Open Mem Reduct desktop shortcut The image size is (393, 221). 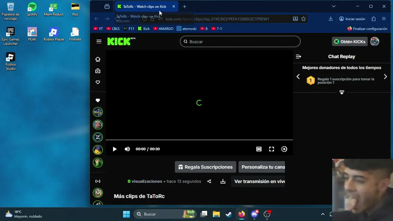tap(54, 10)
